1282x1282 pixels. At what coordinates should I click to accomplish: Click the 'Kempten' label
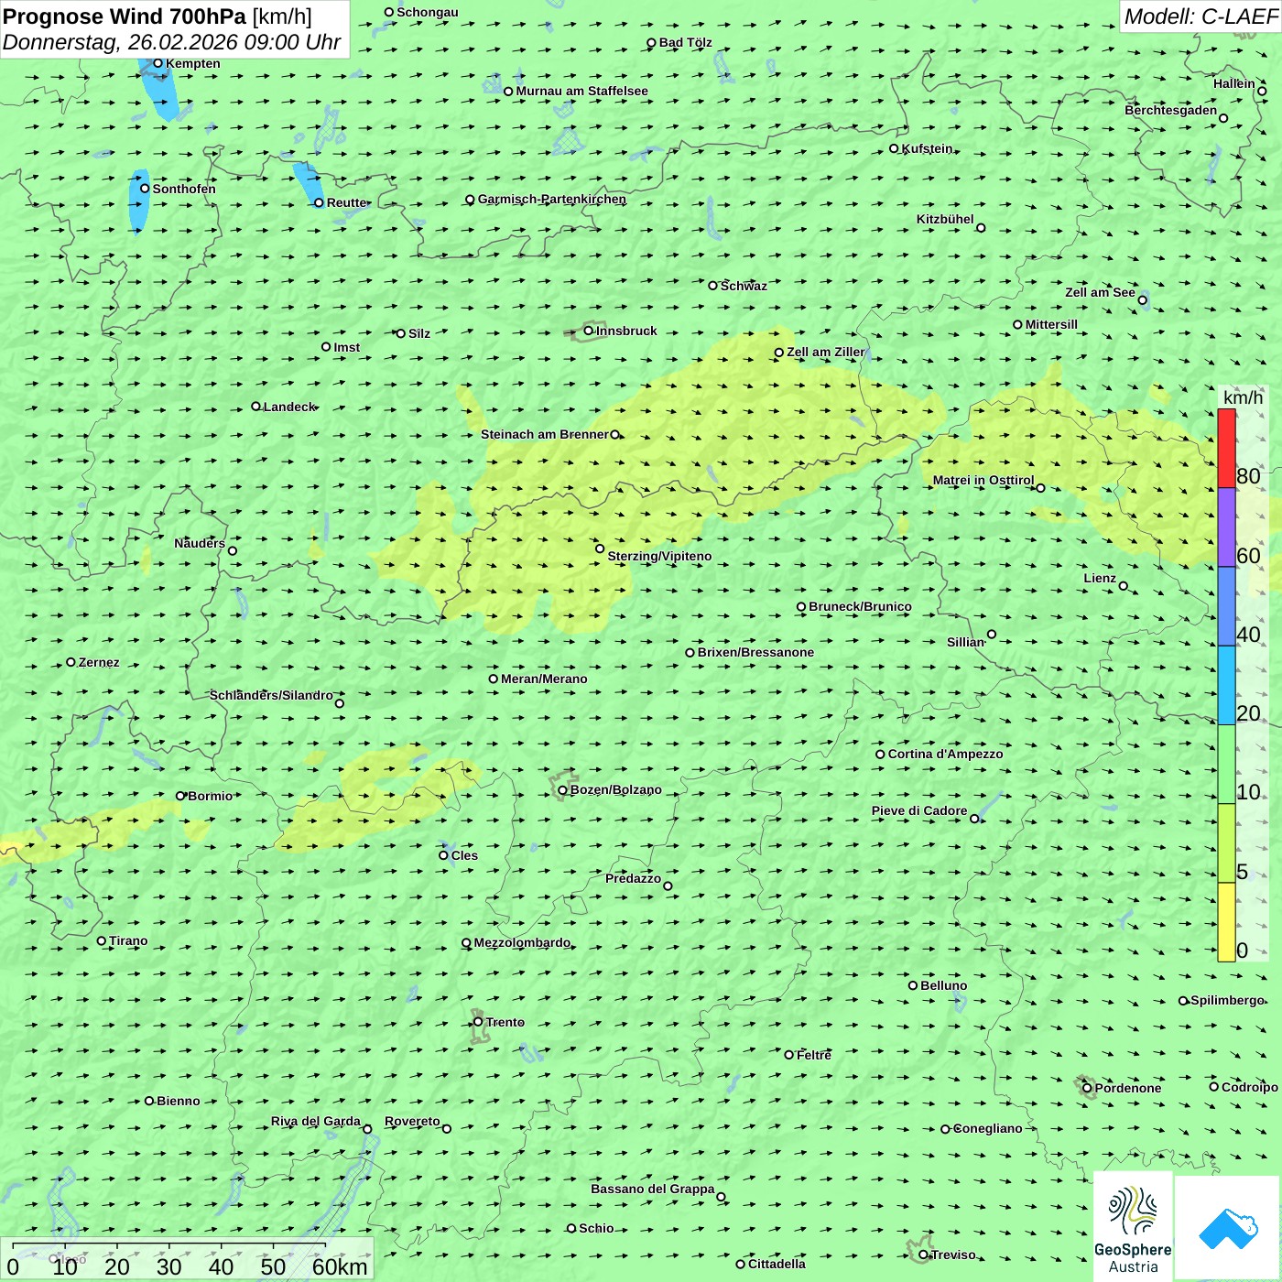(x=193, y=63)
